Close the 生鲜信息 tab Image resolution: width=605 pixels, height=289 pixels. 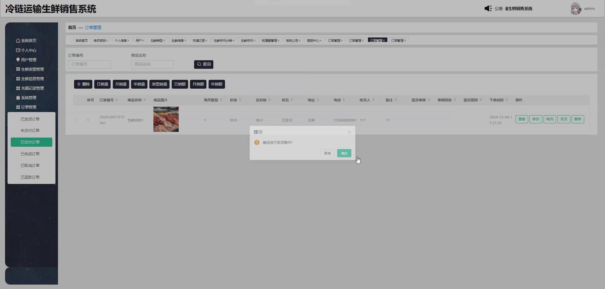[185, 40]
